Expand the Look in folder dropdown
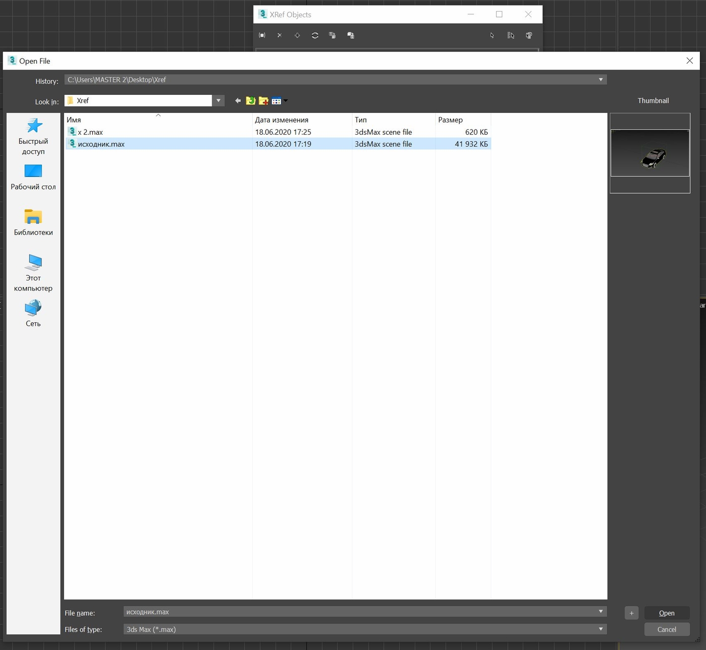The height and width of the screenshot is (650, 706). [x=218, y=101]
